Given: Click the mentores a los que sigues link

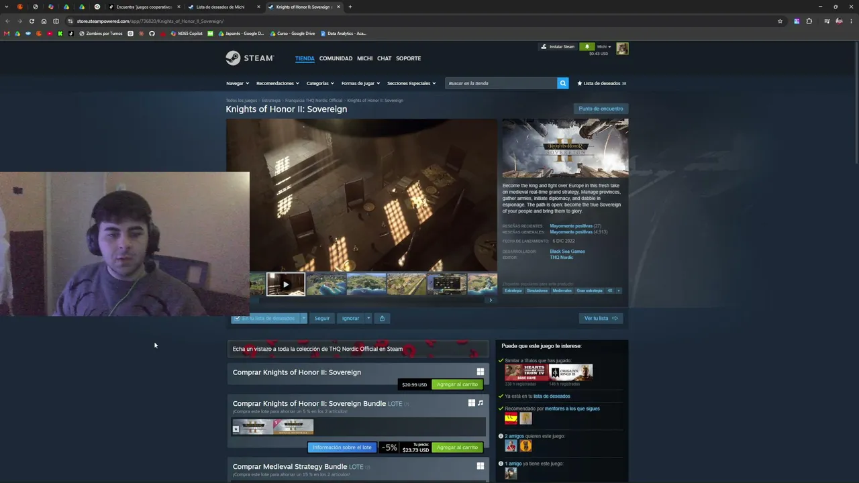Looking at the screenshot, I should pyautogui.click(x=572, y=409).
